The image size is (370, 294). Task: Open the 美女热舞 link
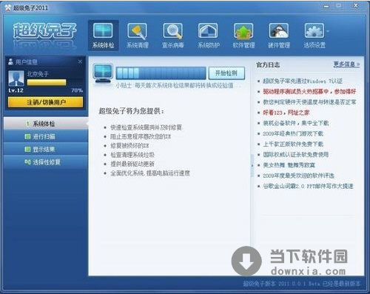coord(289,165)
